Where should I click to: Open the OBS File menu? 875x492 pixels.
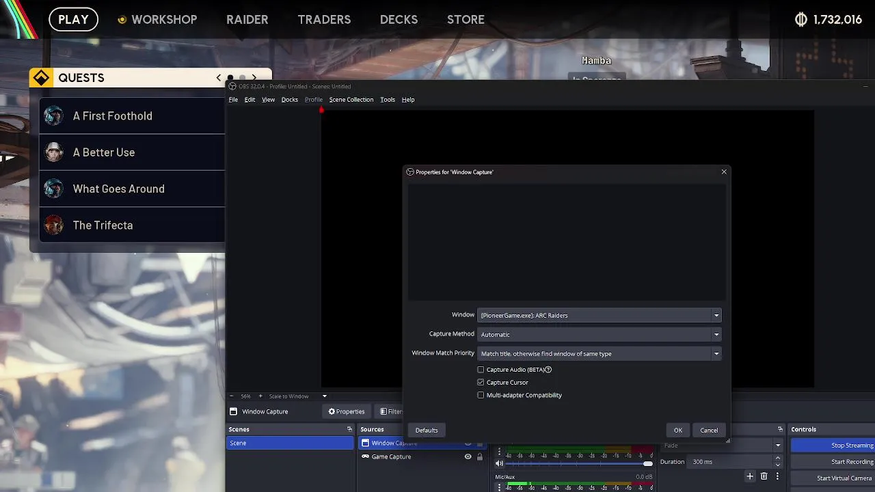tap(233, 100)
